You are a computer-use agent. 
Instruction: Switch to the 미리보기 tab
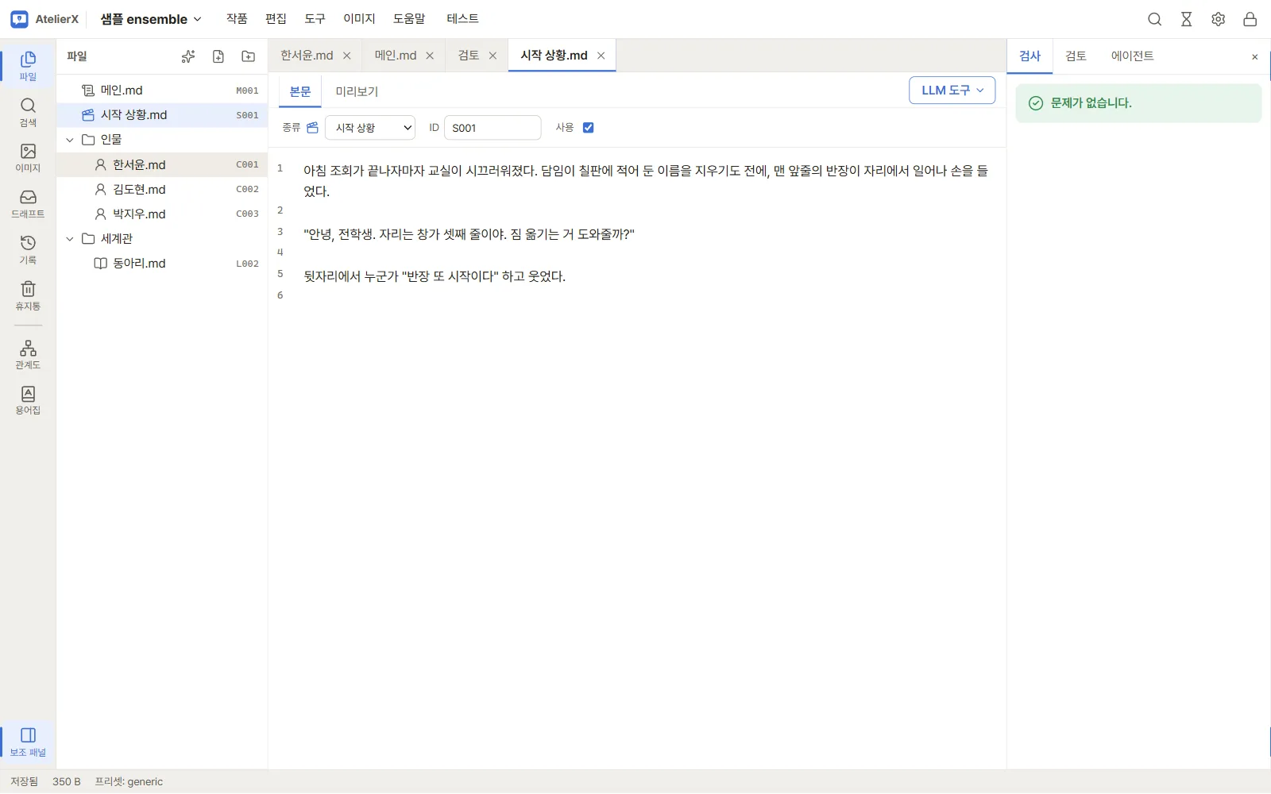(x=357, y=92)
